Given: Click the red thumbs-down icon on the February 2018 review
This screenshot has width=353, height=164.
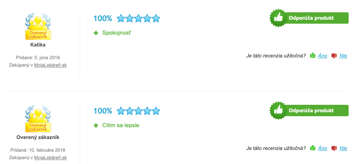Looking at the screenshot, I should point(334,148).
